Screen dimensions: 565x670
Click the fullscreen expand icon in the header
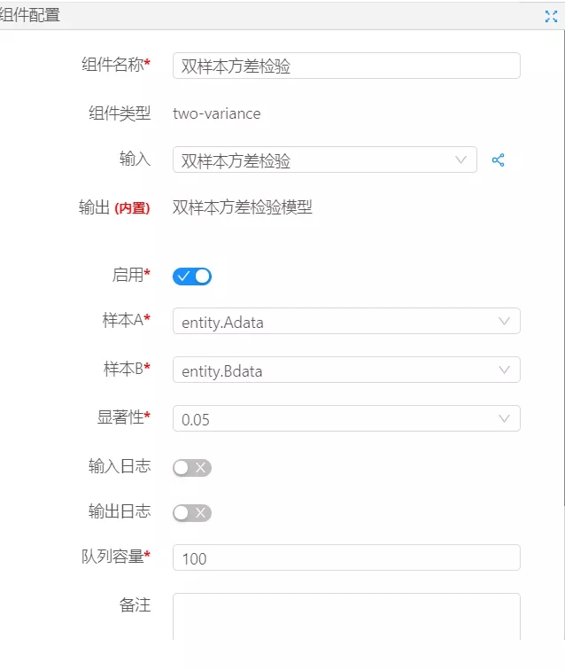coord(551,15)
